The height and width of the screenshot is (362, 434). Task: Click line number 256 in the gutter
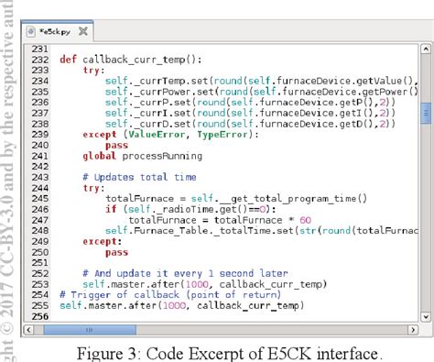click(x=40, y=316)
